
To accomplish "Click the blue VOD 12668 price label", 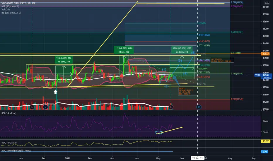I will click(263, 76).
